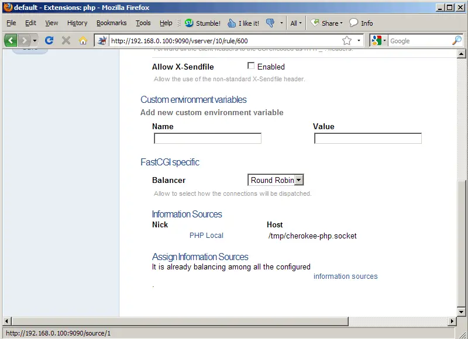
Task: Open the back/forward history dropdown arrow
Action: (x=35, y=40)
